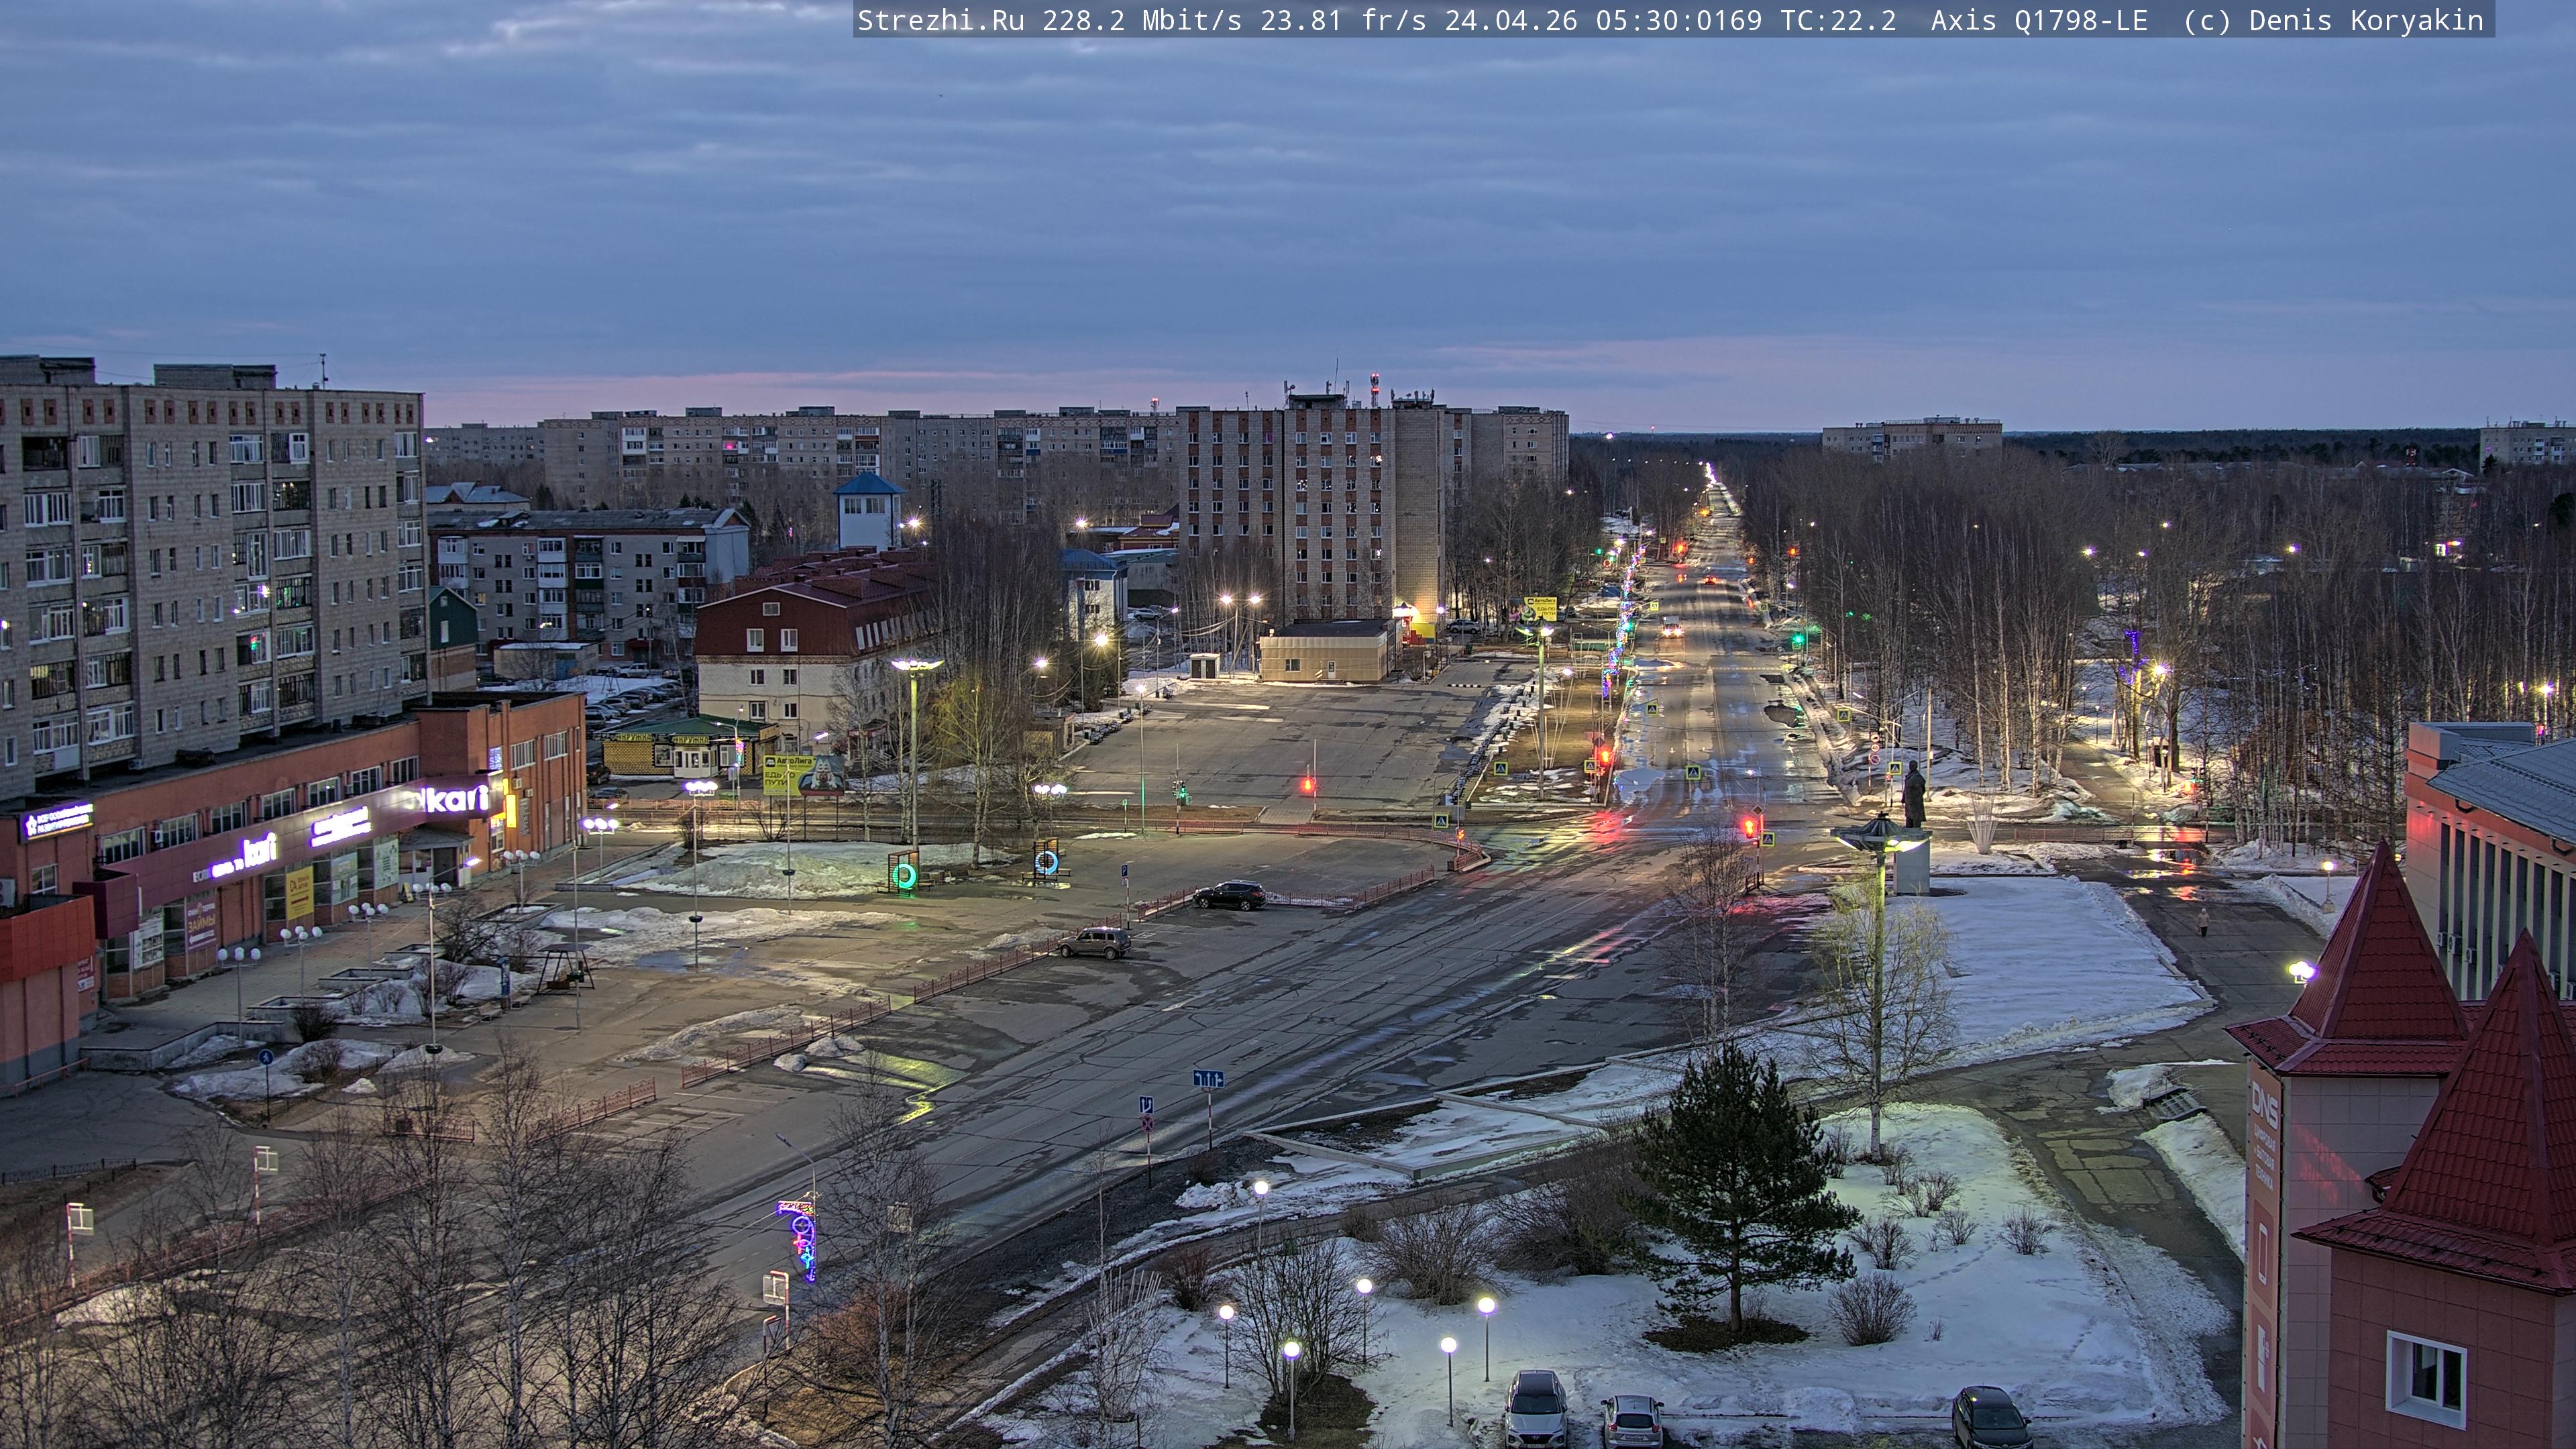Click the dark SUV parked near fence
The image size is (2576, 1449).
1229,895
